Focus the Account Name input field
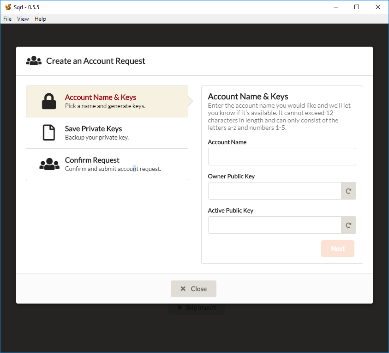Image resolution: width=389 pixels, height=353 pixels. 282,157
